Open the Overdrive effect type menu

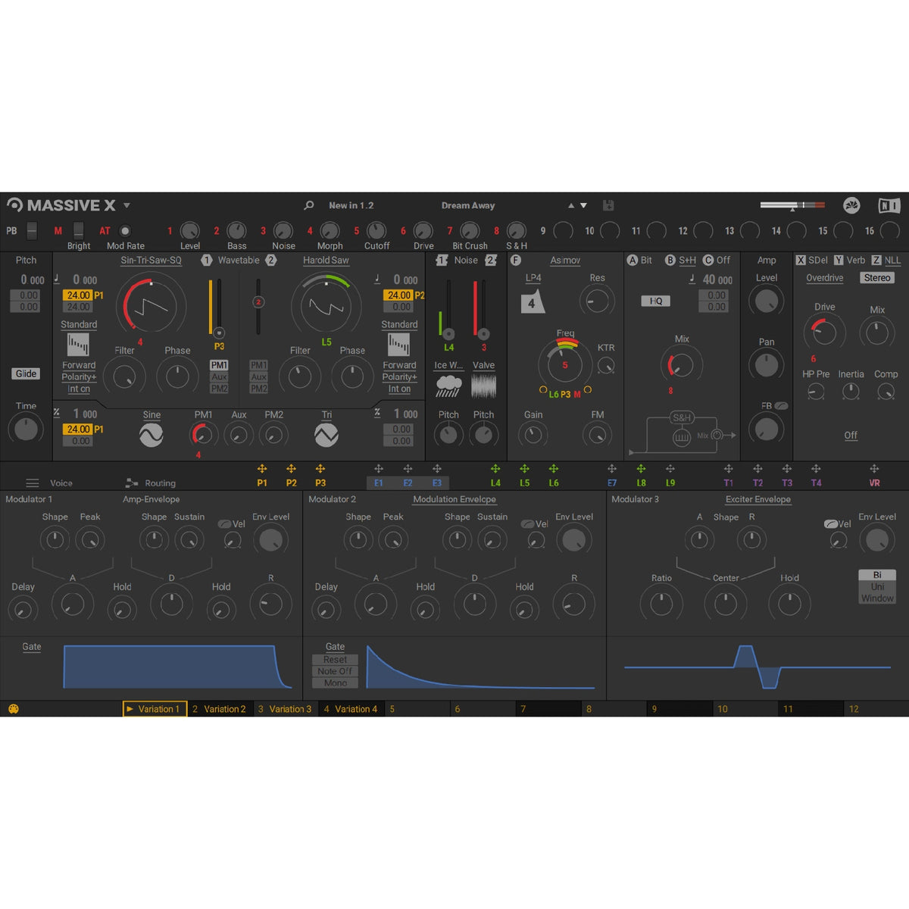click(824, 278)
